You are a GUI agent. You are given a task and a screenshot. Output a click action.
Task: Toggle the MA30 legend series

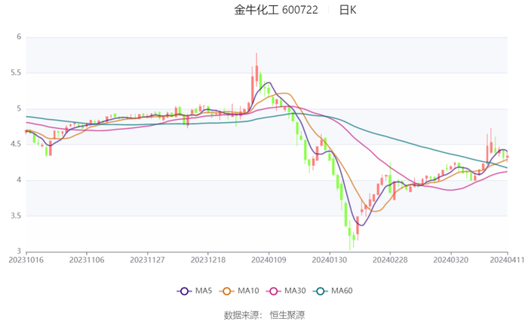pos(286,291)
